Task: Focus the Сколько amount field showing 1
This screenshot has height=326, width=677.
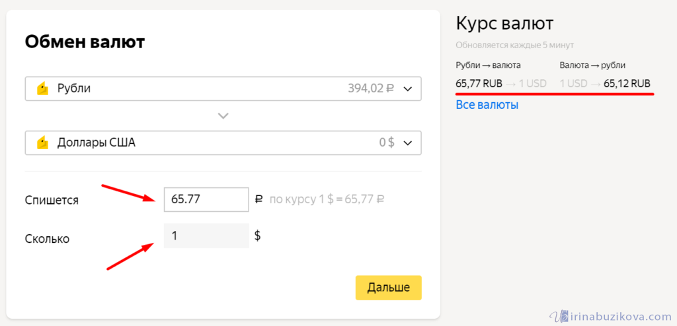Action: pyautogui.click(x=206, y=236)
